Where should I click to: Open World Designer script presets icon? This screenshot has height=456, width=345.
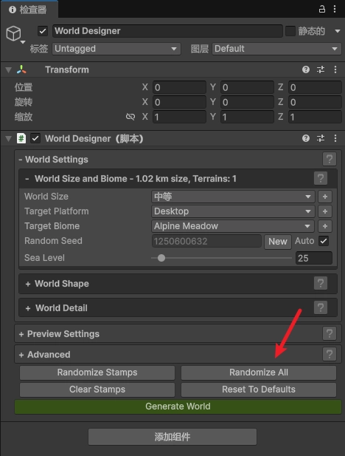click(321, 138)
